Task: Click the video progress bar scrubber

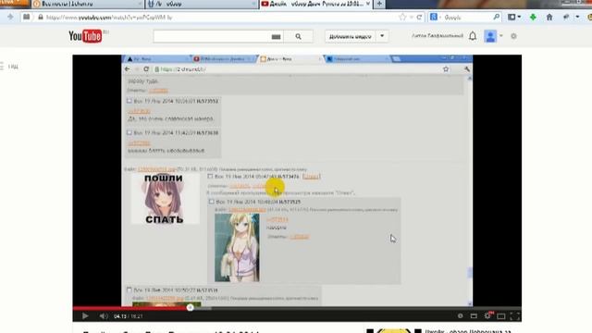Action: click(190, 308)
